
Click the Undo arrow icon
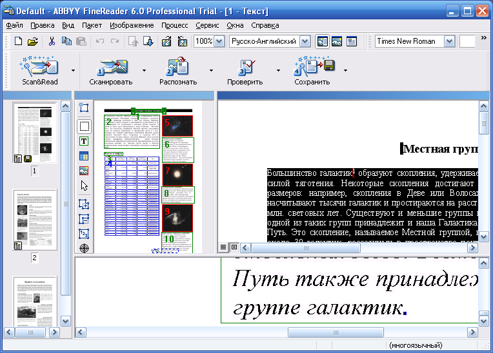100,41
